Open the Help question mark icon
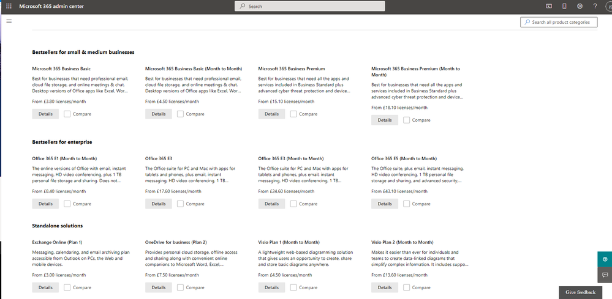Screen dimensions: 612x299 pyautogui.click(x=595, y=6)
